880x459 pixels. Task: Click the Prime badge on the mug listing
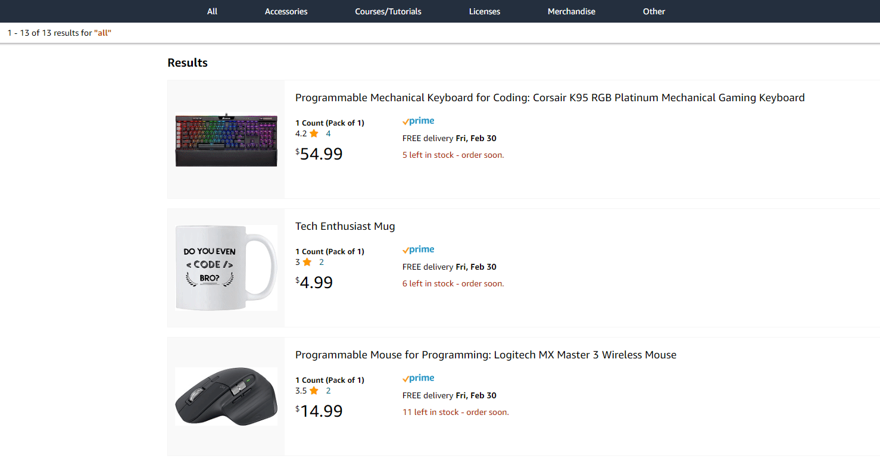pyautogui.click(x=419, y=249)
